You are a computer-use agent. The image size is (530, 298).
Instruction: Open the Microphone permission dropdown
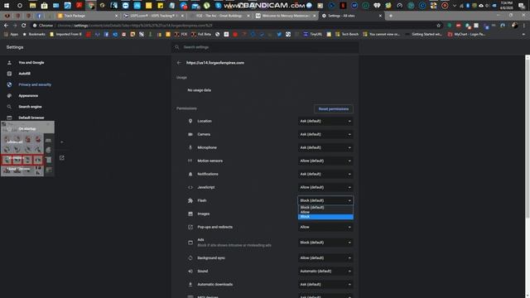coord(325,147)
